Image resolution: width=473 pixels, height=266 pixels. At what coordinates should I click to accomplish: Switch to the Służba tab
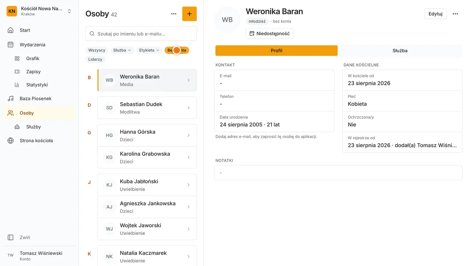click(400, 51)
